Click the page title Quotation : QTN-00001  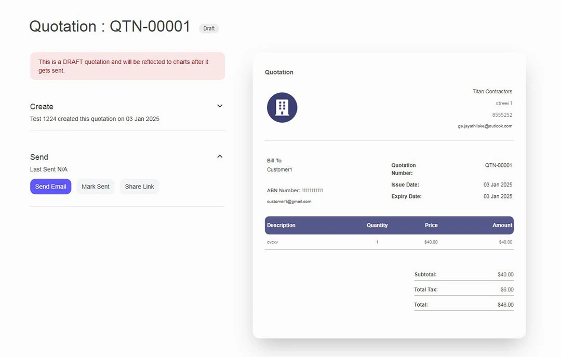110,26
